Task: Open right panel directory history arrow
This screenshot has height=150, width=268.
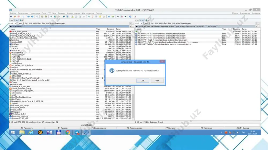Action: [259, 26]
